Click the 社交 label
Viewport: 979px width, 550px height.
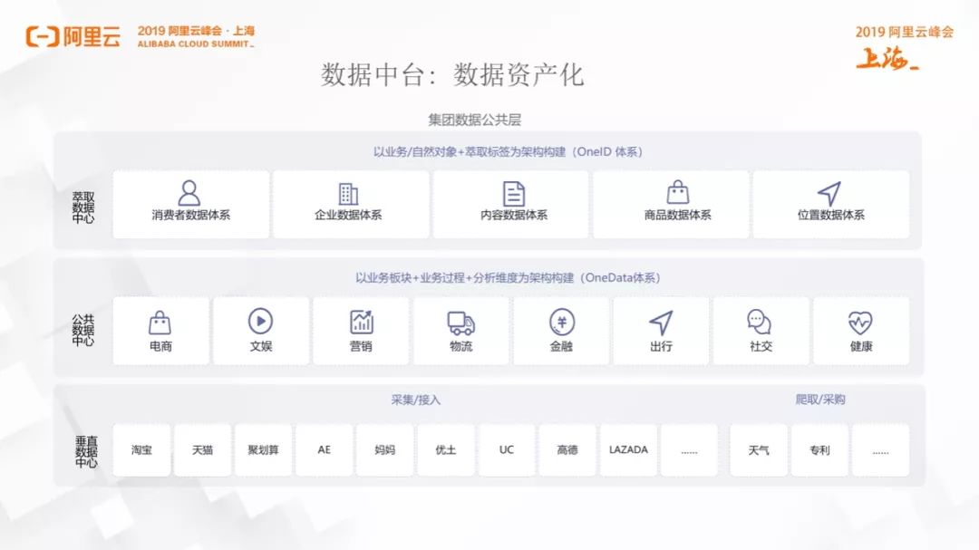click(761, 346)
